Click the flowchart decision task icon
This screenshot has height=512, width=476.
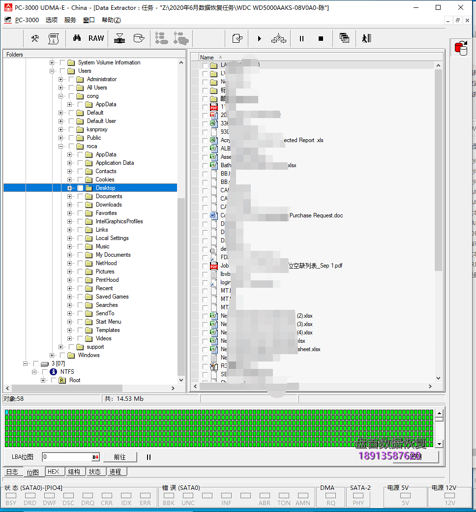tap(278, 38)
